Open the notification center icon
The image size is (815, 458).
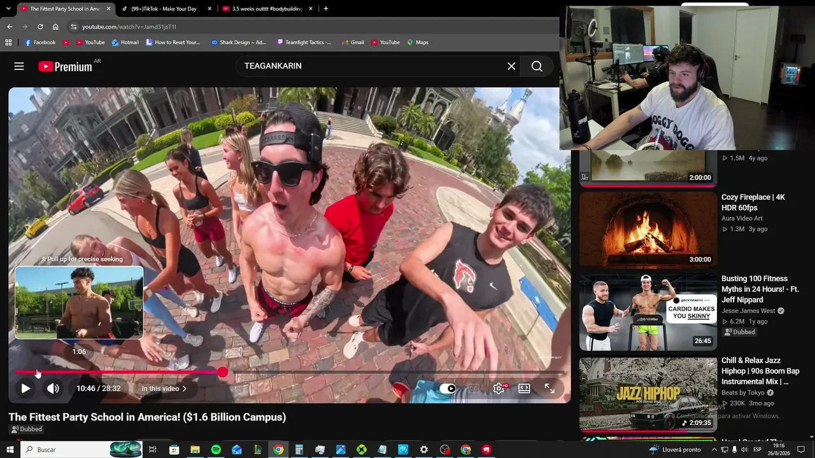coord(802,450)
